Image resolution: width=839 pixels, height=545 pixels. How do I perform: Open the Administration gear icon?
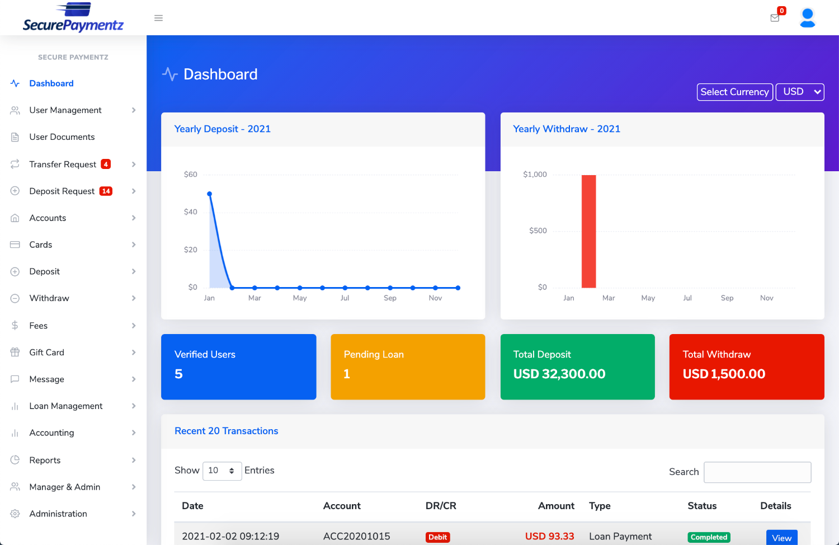15,513
